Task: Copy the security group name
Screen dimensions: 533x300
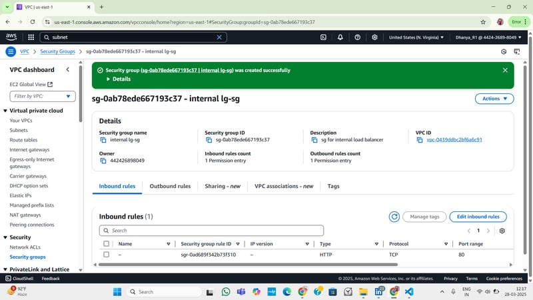Action: [x=103, y=140]
